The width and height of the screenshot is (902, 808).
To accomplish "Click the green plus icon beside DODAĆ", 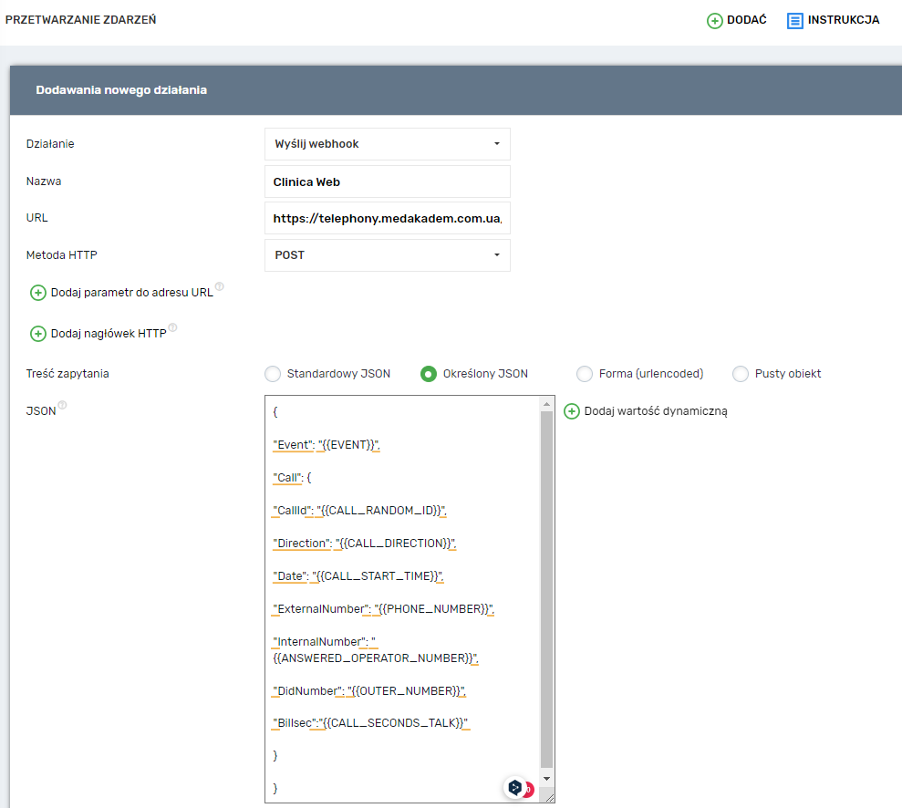I will [x=715, y=20].
